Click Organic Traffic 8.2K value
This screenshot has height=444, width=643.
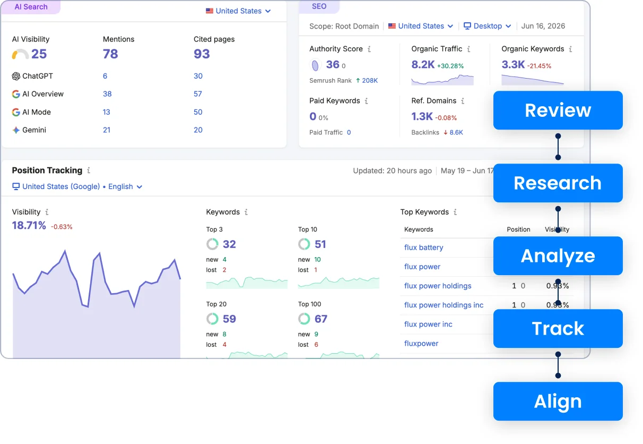pyautogui.click(x=423, y=65)
